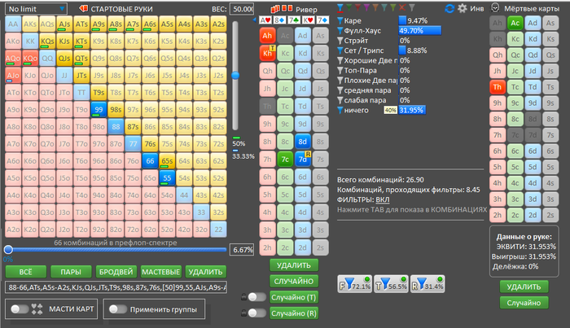
Task: Click the Случайно (T) button
Action: tap(294, 297)
